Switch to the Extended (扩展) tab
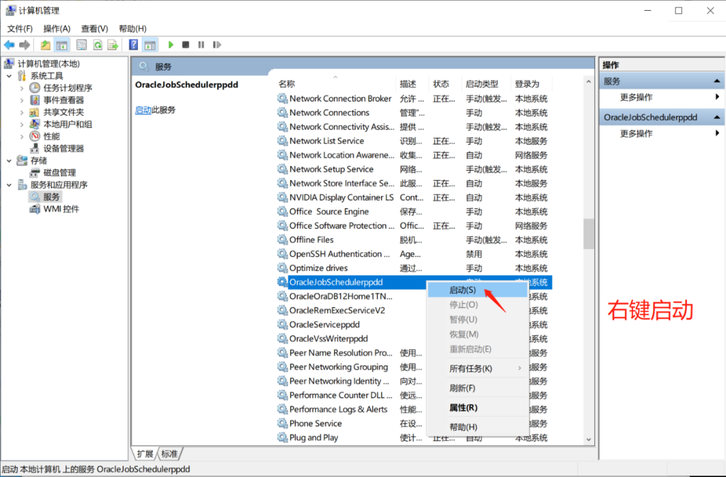The image size is (726, 477). click(145, 454)
